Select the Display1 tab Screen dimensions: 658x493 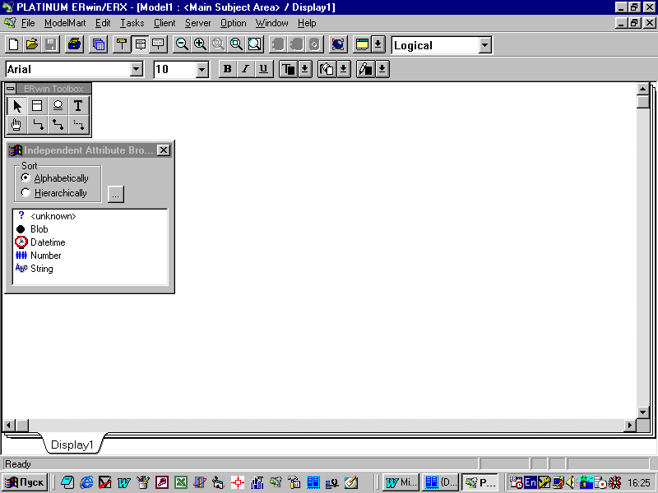72,445
